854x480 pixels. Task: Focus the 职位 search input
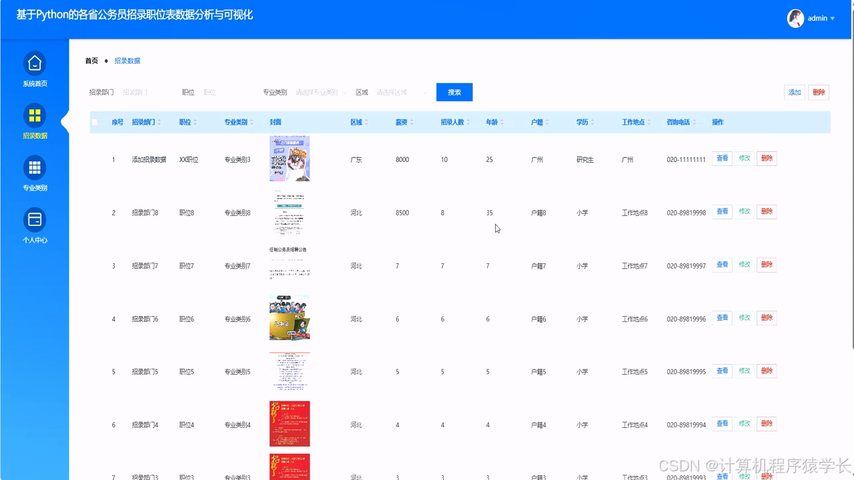click(x=227, y=93)
